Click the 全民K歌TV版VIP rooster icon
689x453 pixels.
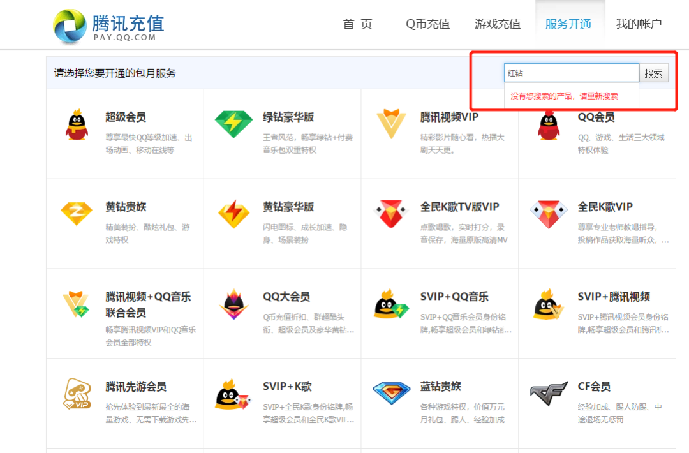pos(391,214)
